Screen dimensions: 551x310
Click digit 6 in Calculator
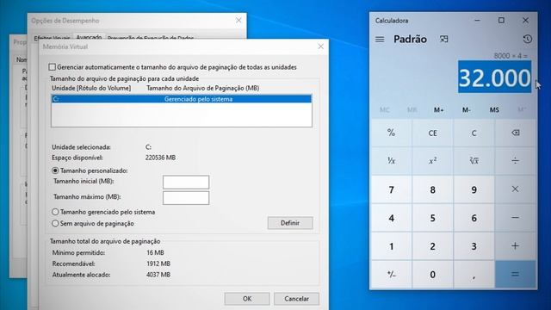474,218
